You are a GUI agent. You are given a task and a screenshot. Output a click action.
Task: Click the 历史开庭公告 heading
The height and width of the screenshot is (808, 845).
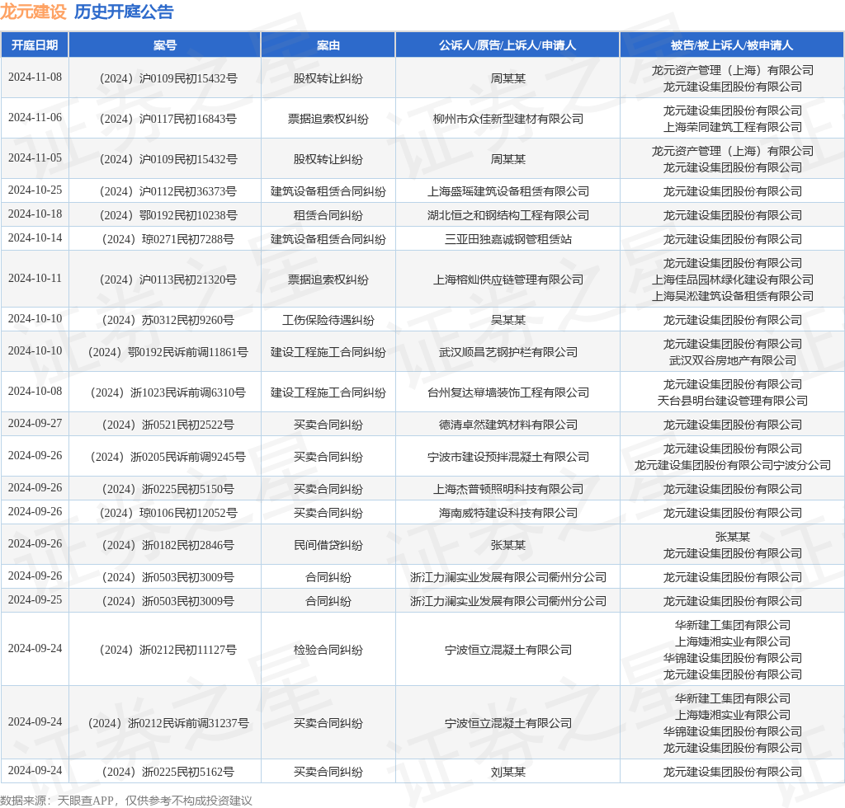click(124, 12)
